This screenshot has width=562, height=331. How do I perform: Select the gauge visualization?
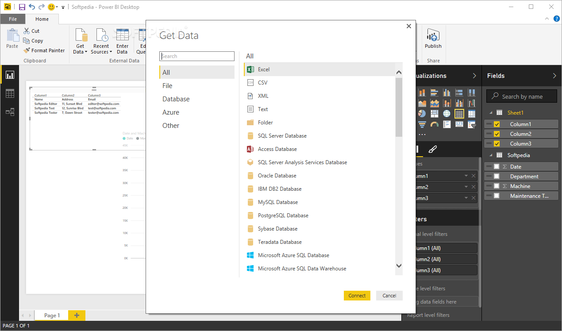[x=435, y=124]
